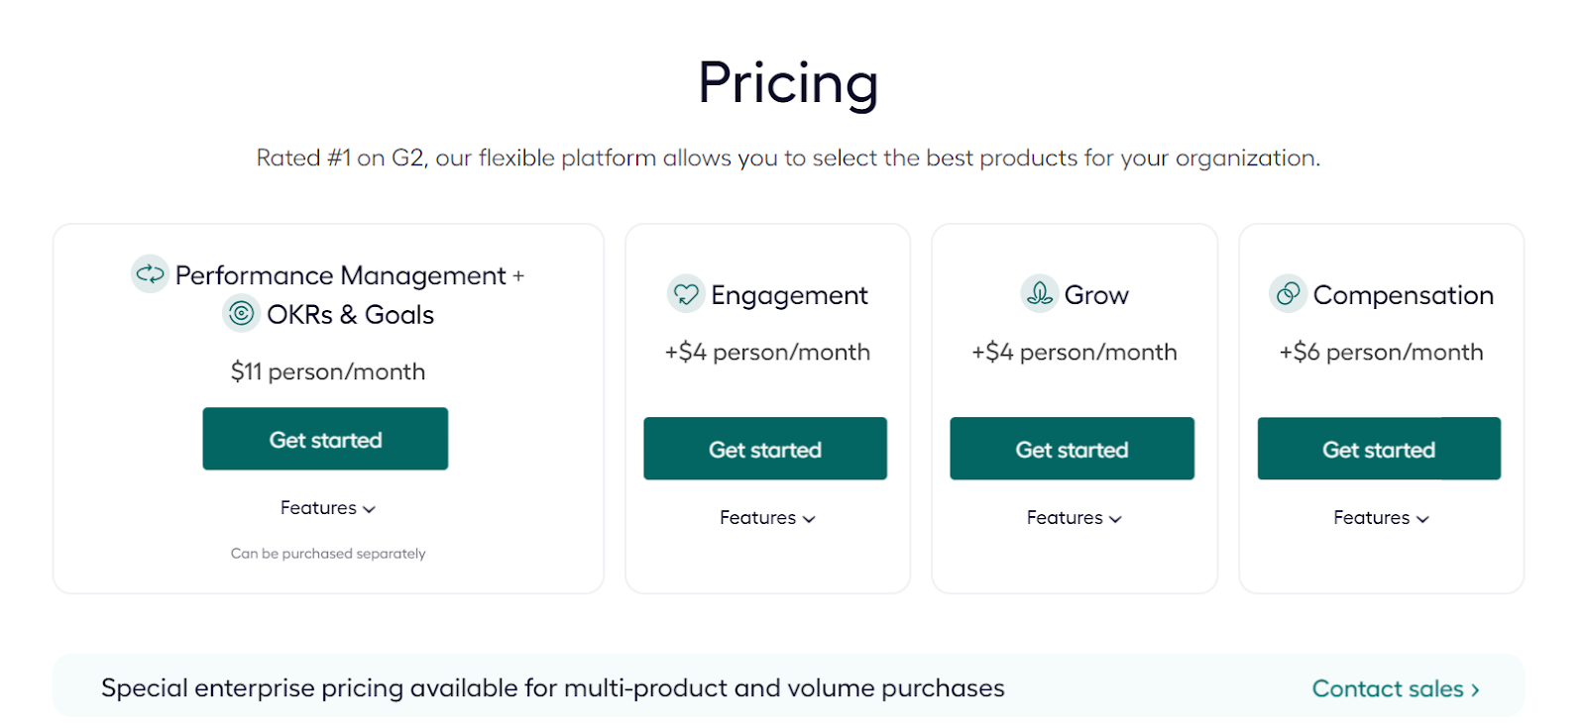Click Get started under Grow
The image size is (1586, 728).
[x=1073, y=449]
